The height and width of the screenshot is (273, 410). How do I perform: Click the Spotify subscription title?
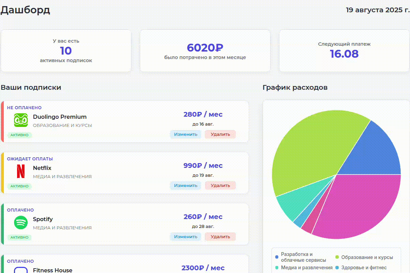pos(43,219)
